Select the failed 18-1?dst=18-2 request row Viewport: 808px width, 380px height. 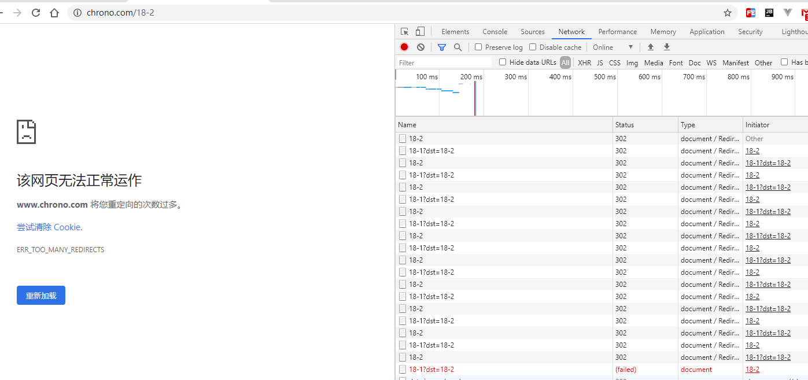pos(431,370)
